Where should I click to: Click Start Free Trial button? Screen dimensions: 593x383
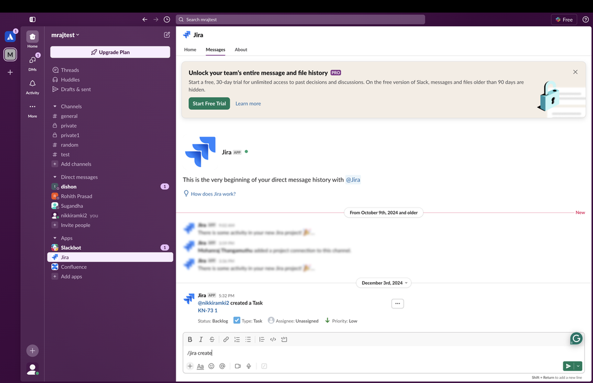tap(209, 104)
